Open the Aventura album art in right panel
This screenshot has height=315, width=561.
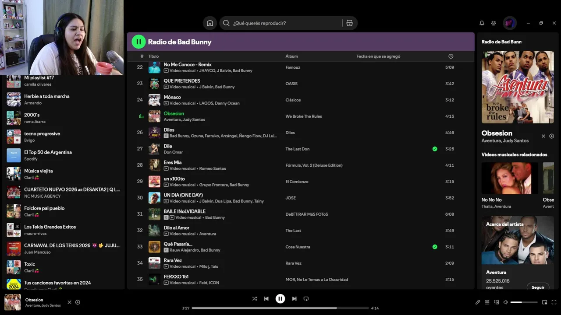[518, 87]
